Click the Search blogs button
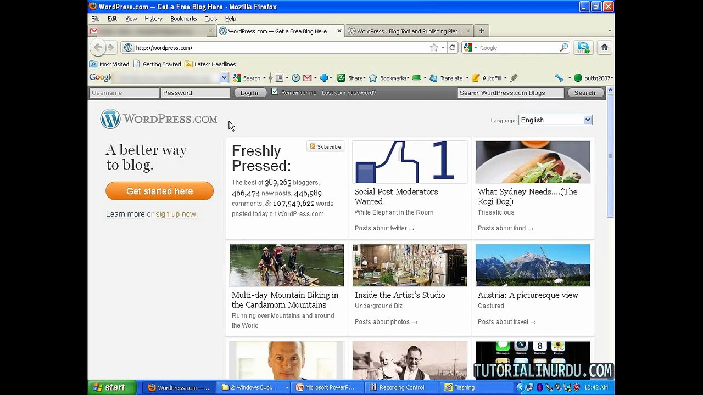Image resolution: width=703 pixels, height=395 pixels. click(x=585, y=93)
